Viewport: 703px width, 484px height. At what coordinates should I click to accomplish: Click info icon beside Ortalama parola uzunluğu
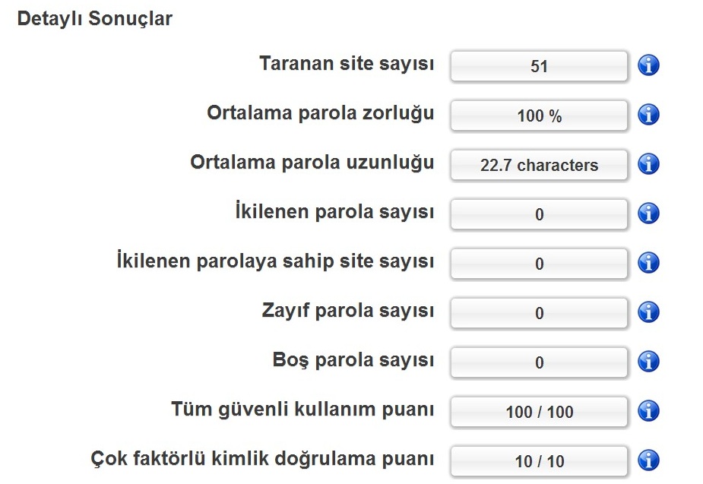click(x=648, y=164)
